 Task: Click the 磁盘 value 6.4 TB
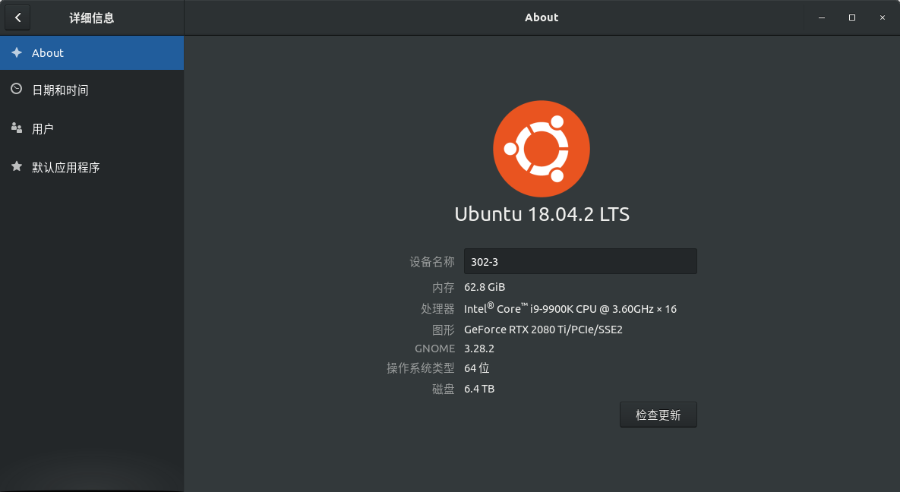coord(479,388)
